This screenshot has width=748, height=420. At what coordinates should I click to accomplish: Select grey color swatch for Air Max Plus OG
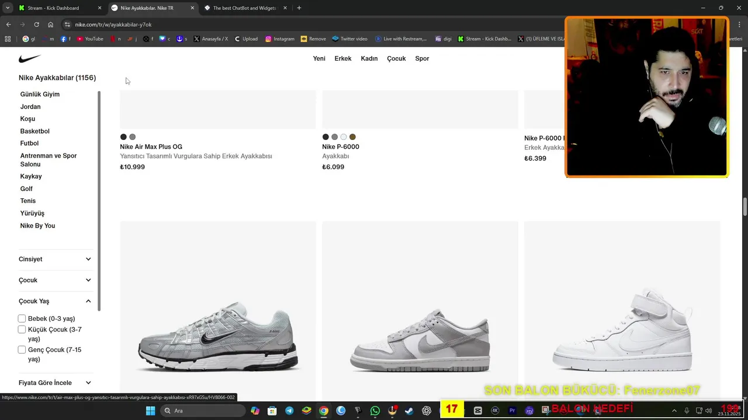132,137
